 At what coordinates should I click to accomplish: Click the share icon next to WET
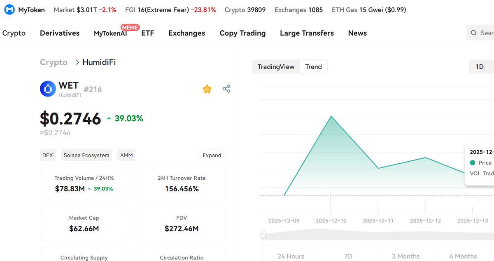pyautogui.click(x=226, y=89)
